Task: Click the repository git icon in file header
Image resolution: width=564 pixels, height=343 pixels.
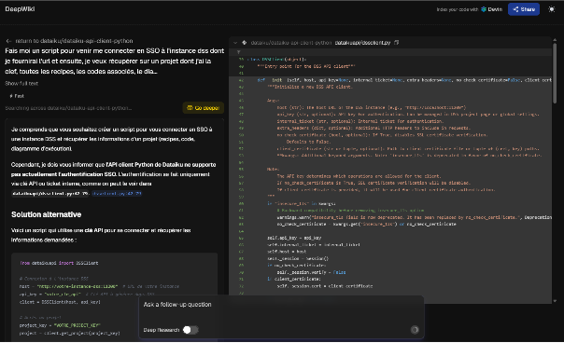Action: [x=245, y=43]
